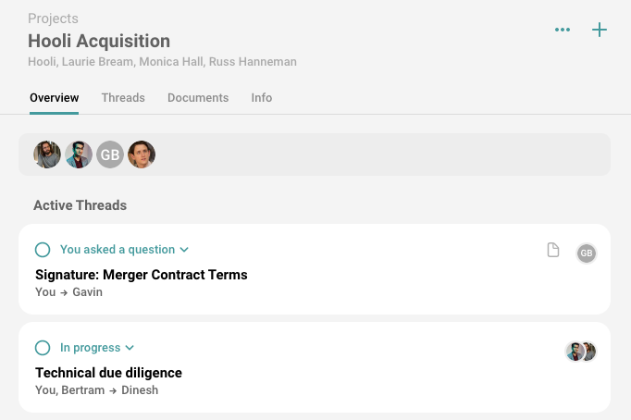Select the Overview tab
Screen dimensions: 631x420
click(54, 98)
